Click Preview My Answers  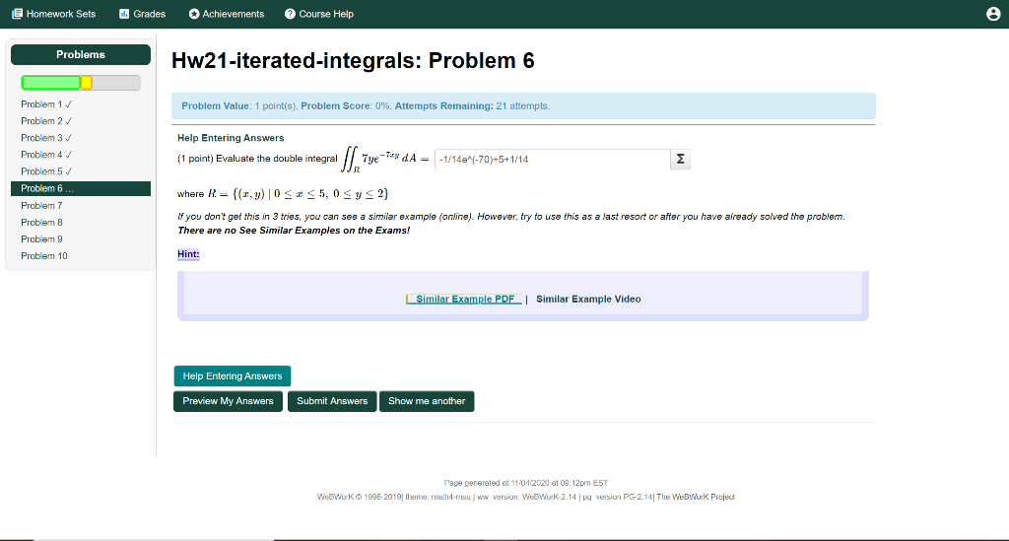(228, 401)
